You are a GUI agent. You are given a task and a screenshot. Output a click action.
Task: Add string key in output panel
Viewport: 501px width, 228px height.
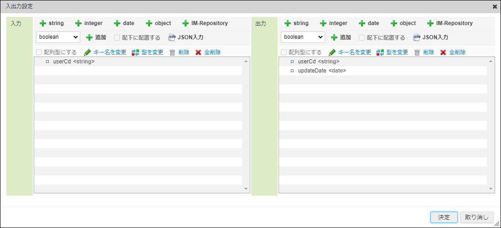pyautogui.click(x=296, y=23)
